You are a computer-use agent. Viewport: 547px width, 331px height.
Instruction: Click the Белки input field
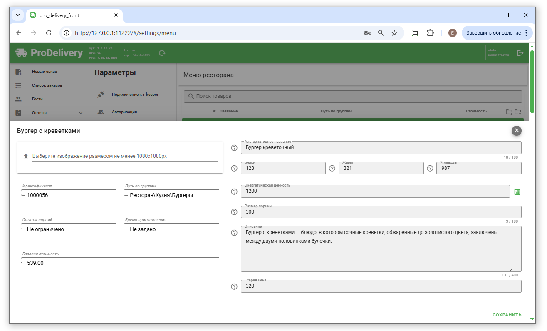pos(283,168)
